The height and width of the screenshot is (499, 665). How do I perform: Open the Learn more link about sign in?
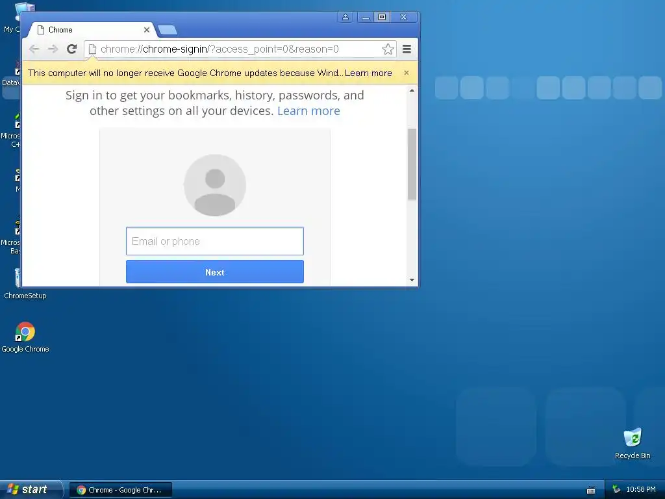(308, 110)
